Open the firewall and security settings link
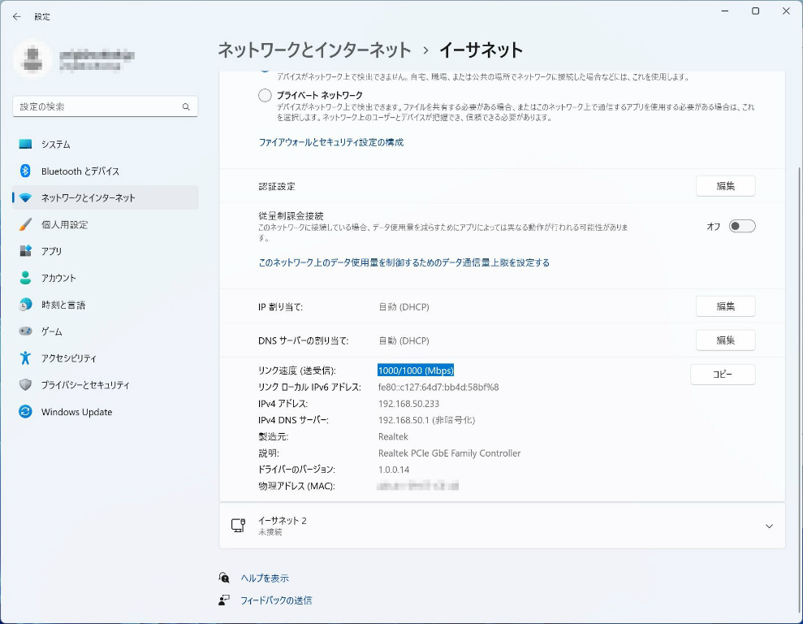 click(330, 142)
